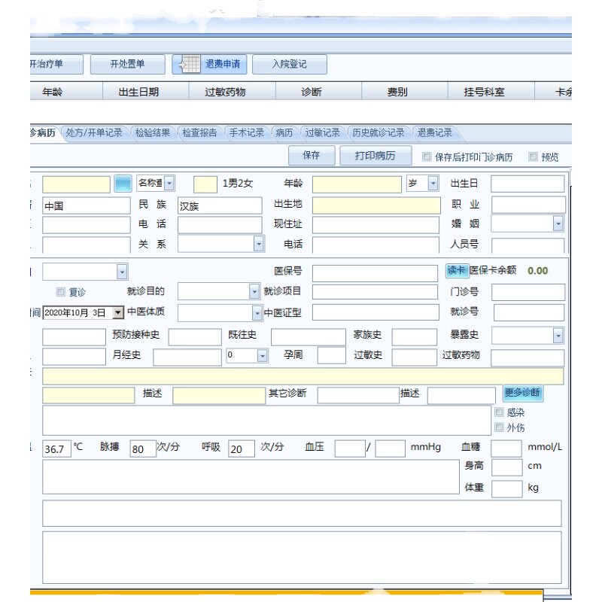The width and height of the screenshot is (602, 602).
Task: Select the 病历 tab
Action: 284,133
